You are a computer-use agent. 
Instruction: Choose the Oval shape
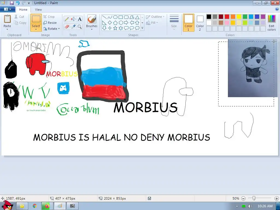(115, 17)
